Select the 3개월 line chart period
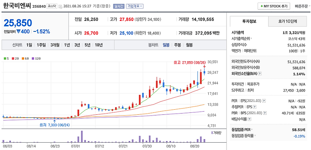Viewport: 311px width, 150px height. tap(55, 45)
